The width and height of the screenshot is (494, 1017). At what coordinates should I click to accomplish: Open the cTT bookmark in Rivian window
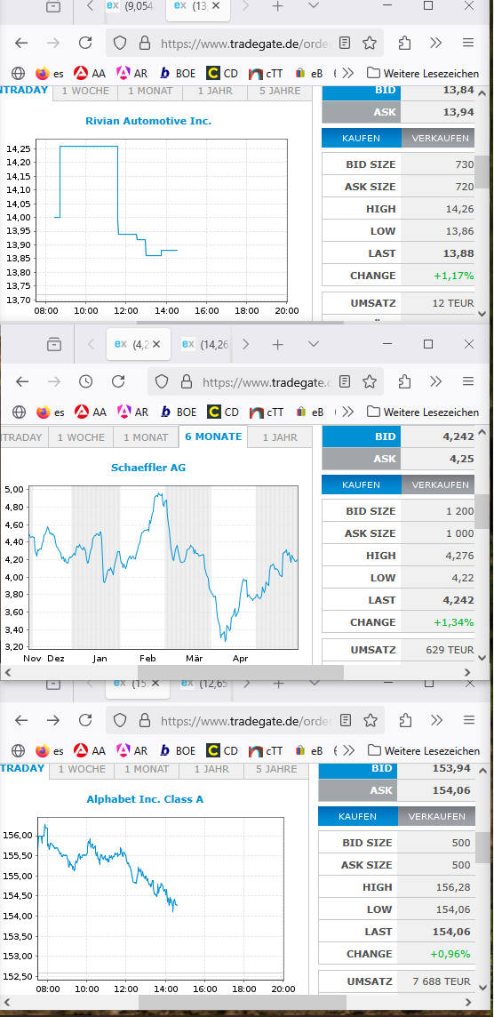tap(266, 73)
